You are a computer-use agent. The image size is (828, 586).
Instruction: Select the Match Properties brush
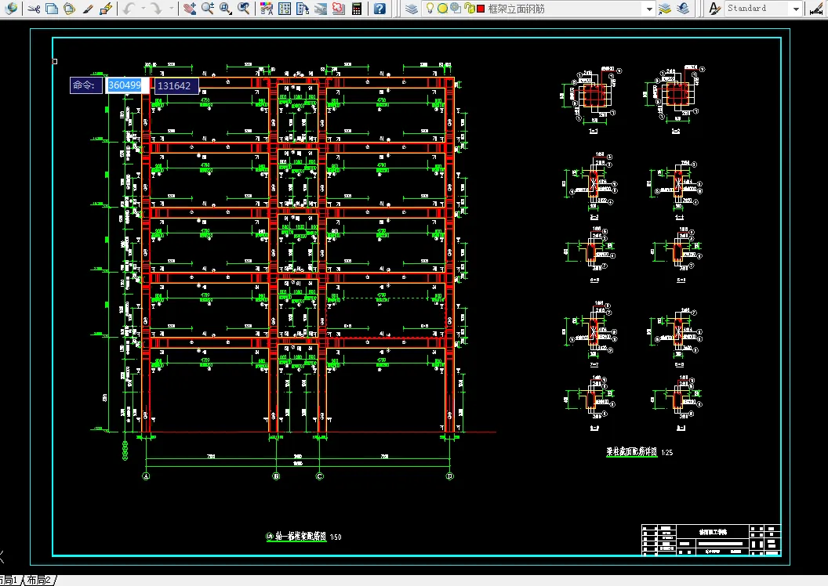point(88,9)
